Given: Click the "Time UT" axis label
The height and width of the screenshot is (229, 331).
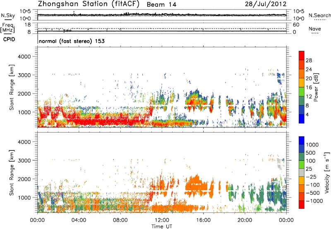Looking at the screenshot, I should pos(162,227).
